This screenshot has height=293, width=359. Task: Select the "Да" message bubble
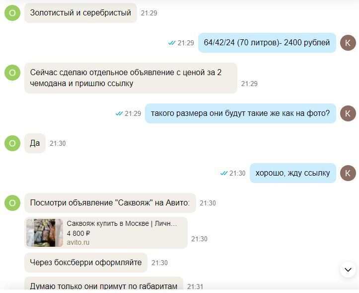pyautogui.click(x=35, y=143)
